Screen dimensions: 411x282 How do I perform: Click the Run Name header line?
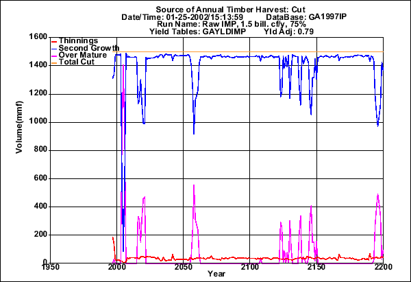pos(219,24)
